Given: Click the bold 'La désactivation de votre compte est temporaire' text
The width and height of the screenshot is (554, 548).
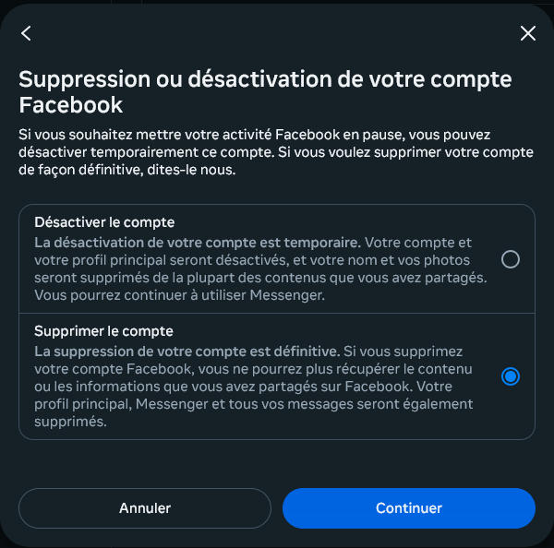Looking at the screenshot, I should [198, 243].
